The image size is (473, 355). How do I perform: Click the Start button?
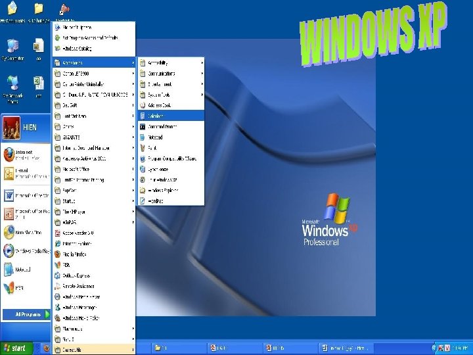16,348
